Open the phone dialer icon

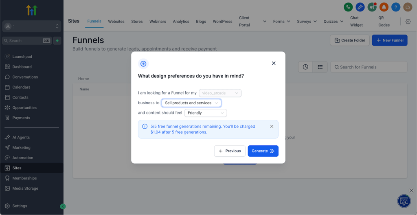pyautogui.click(x=348, y=7)
